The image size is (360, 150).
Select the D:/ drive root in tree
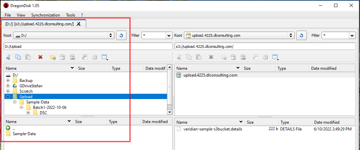pos(15,75)
